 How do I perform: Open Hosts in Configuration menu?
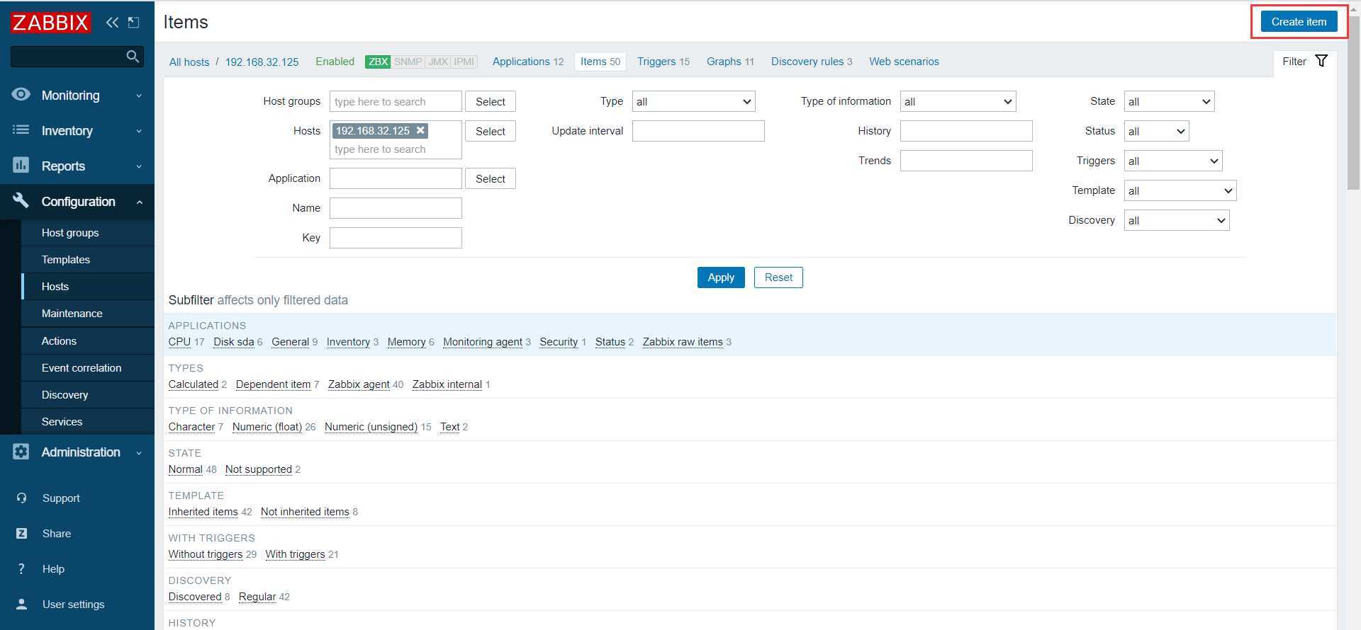click(x=88, y=286)
